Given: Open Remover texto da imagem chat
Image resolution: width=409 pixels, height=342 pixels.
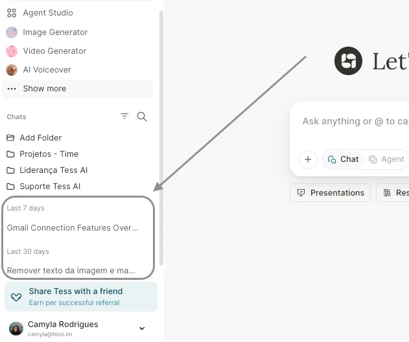Looking at the screenshot, I should point(71,271).
